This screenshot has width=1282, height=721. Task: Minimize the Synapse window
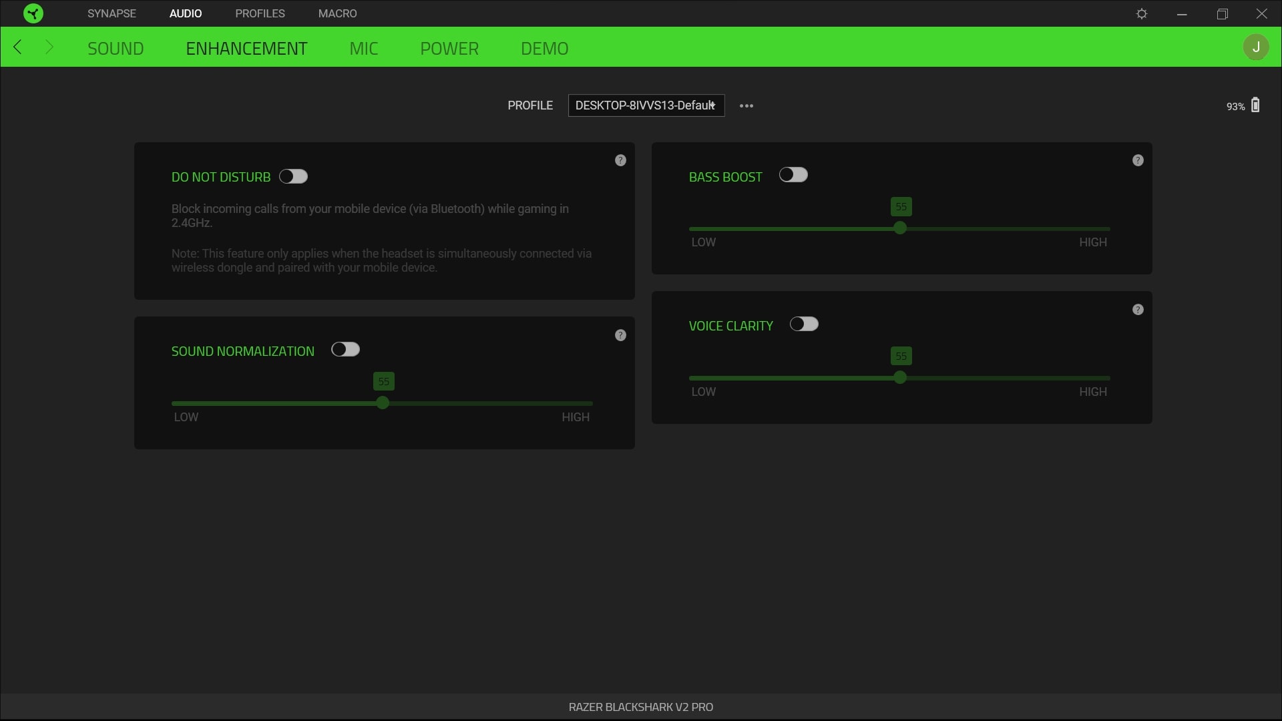point(1182,14)
